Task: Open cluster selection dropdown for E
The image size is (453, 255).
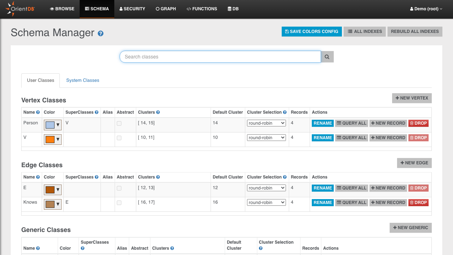Action: [266, 188]
